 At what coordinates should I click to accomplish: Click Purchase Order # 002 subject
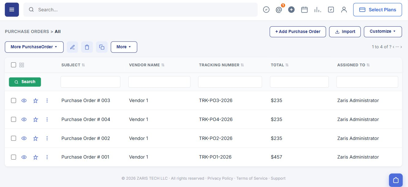click(x=86, y=138)
